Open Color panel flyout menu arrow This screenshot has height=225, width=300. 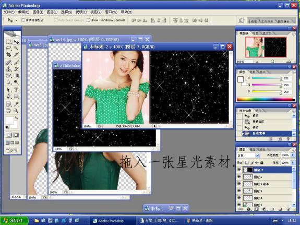(294, 73)
